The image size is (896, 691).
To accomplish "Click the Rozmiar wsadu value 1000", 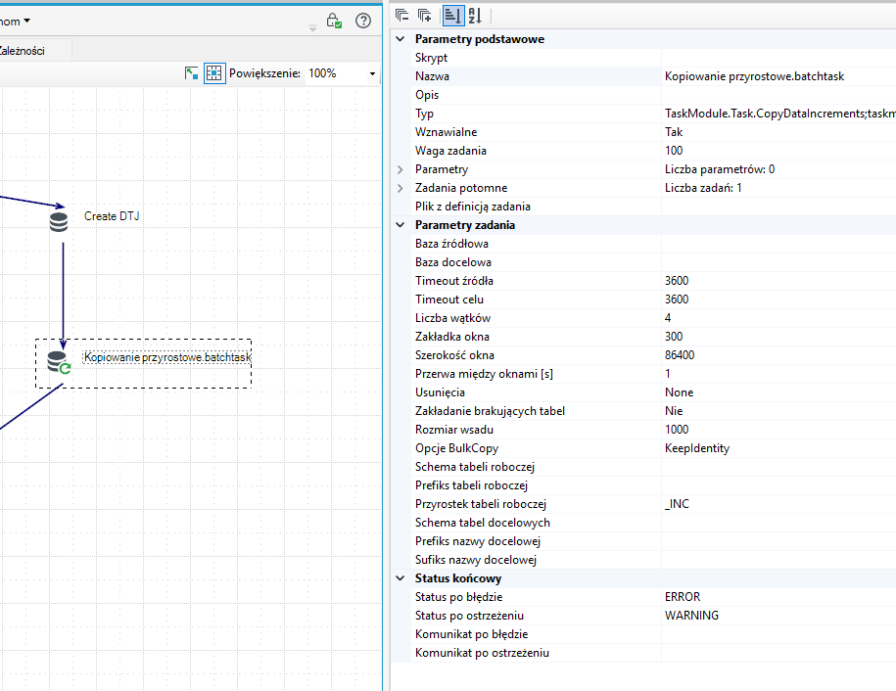I will tap(677, 430).
